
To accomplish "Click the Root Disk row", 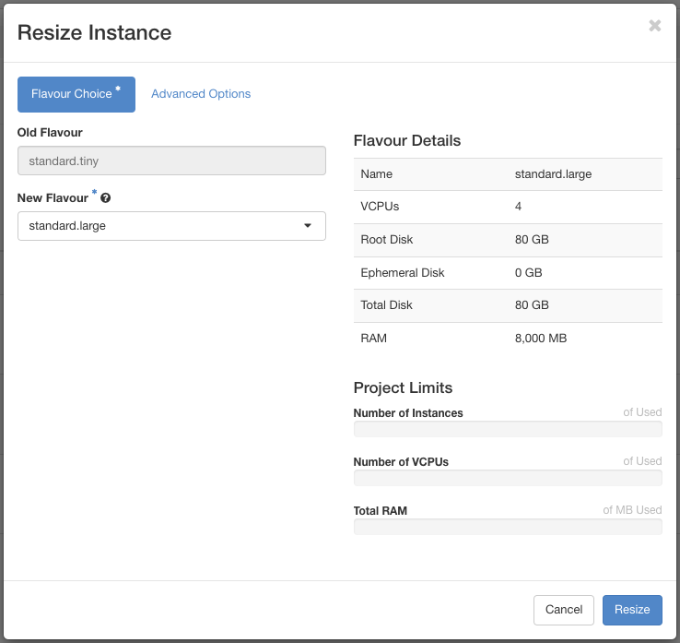I will point(508,240).
